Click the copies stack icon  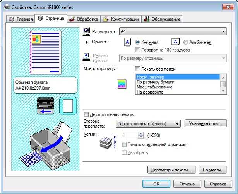[106, 142]
